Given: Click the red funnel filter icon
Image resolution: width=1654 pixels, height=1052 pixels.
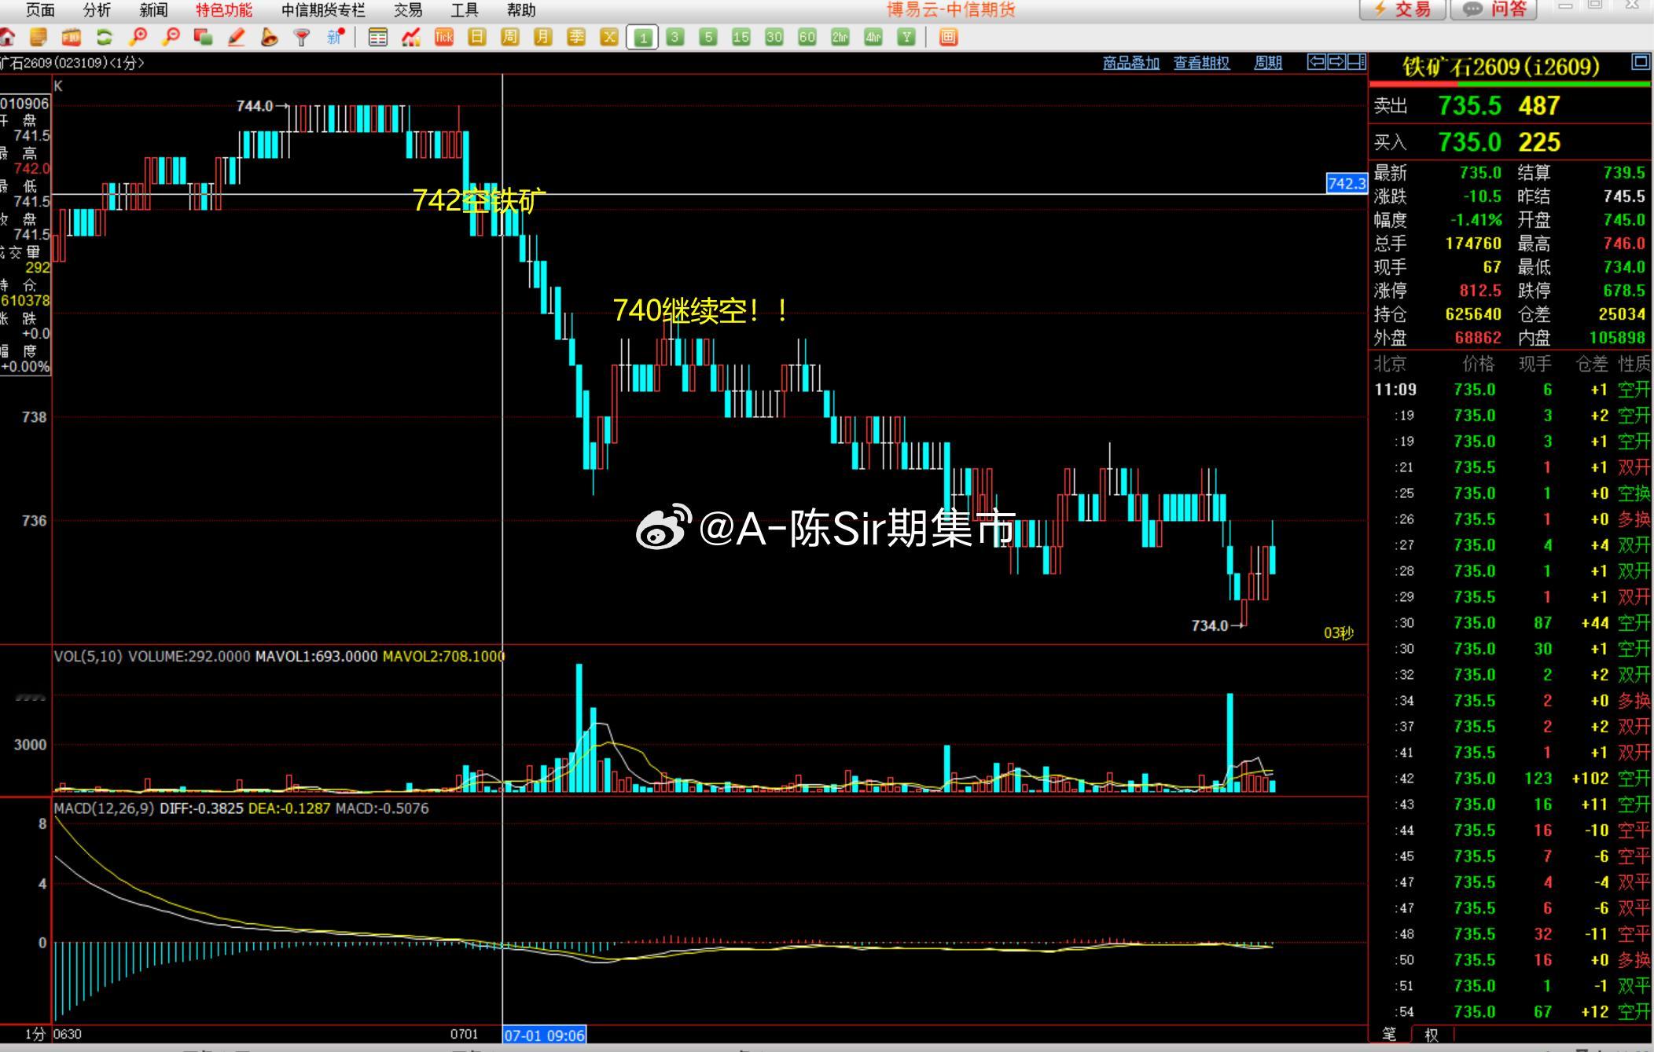Looking at the screenshot, I should 301,37.
